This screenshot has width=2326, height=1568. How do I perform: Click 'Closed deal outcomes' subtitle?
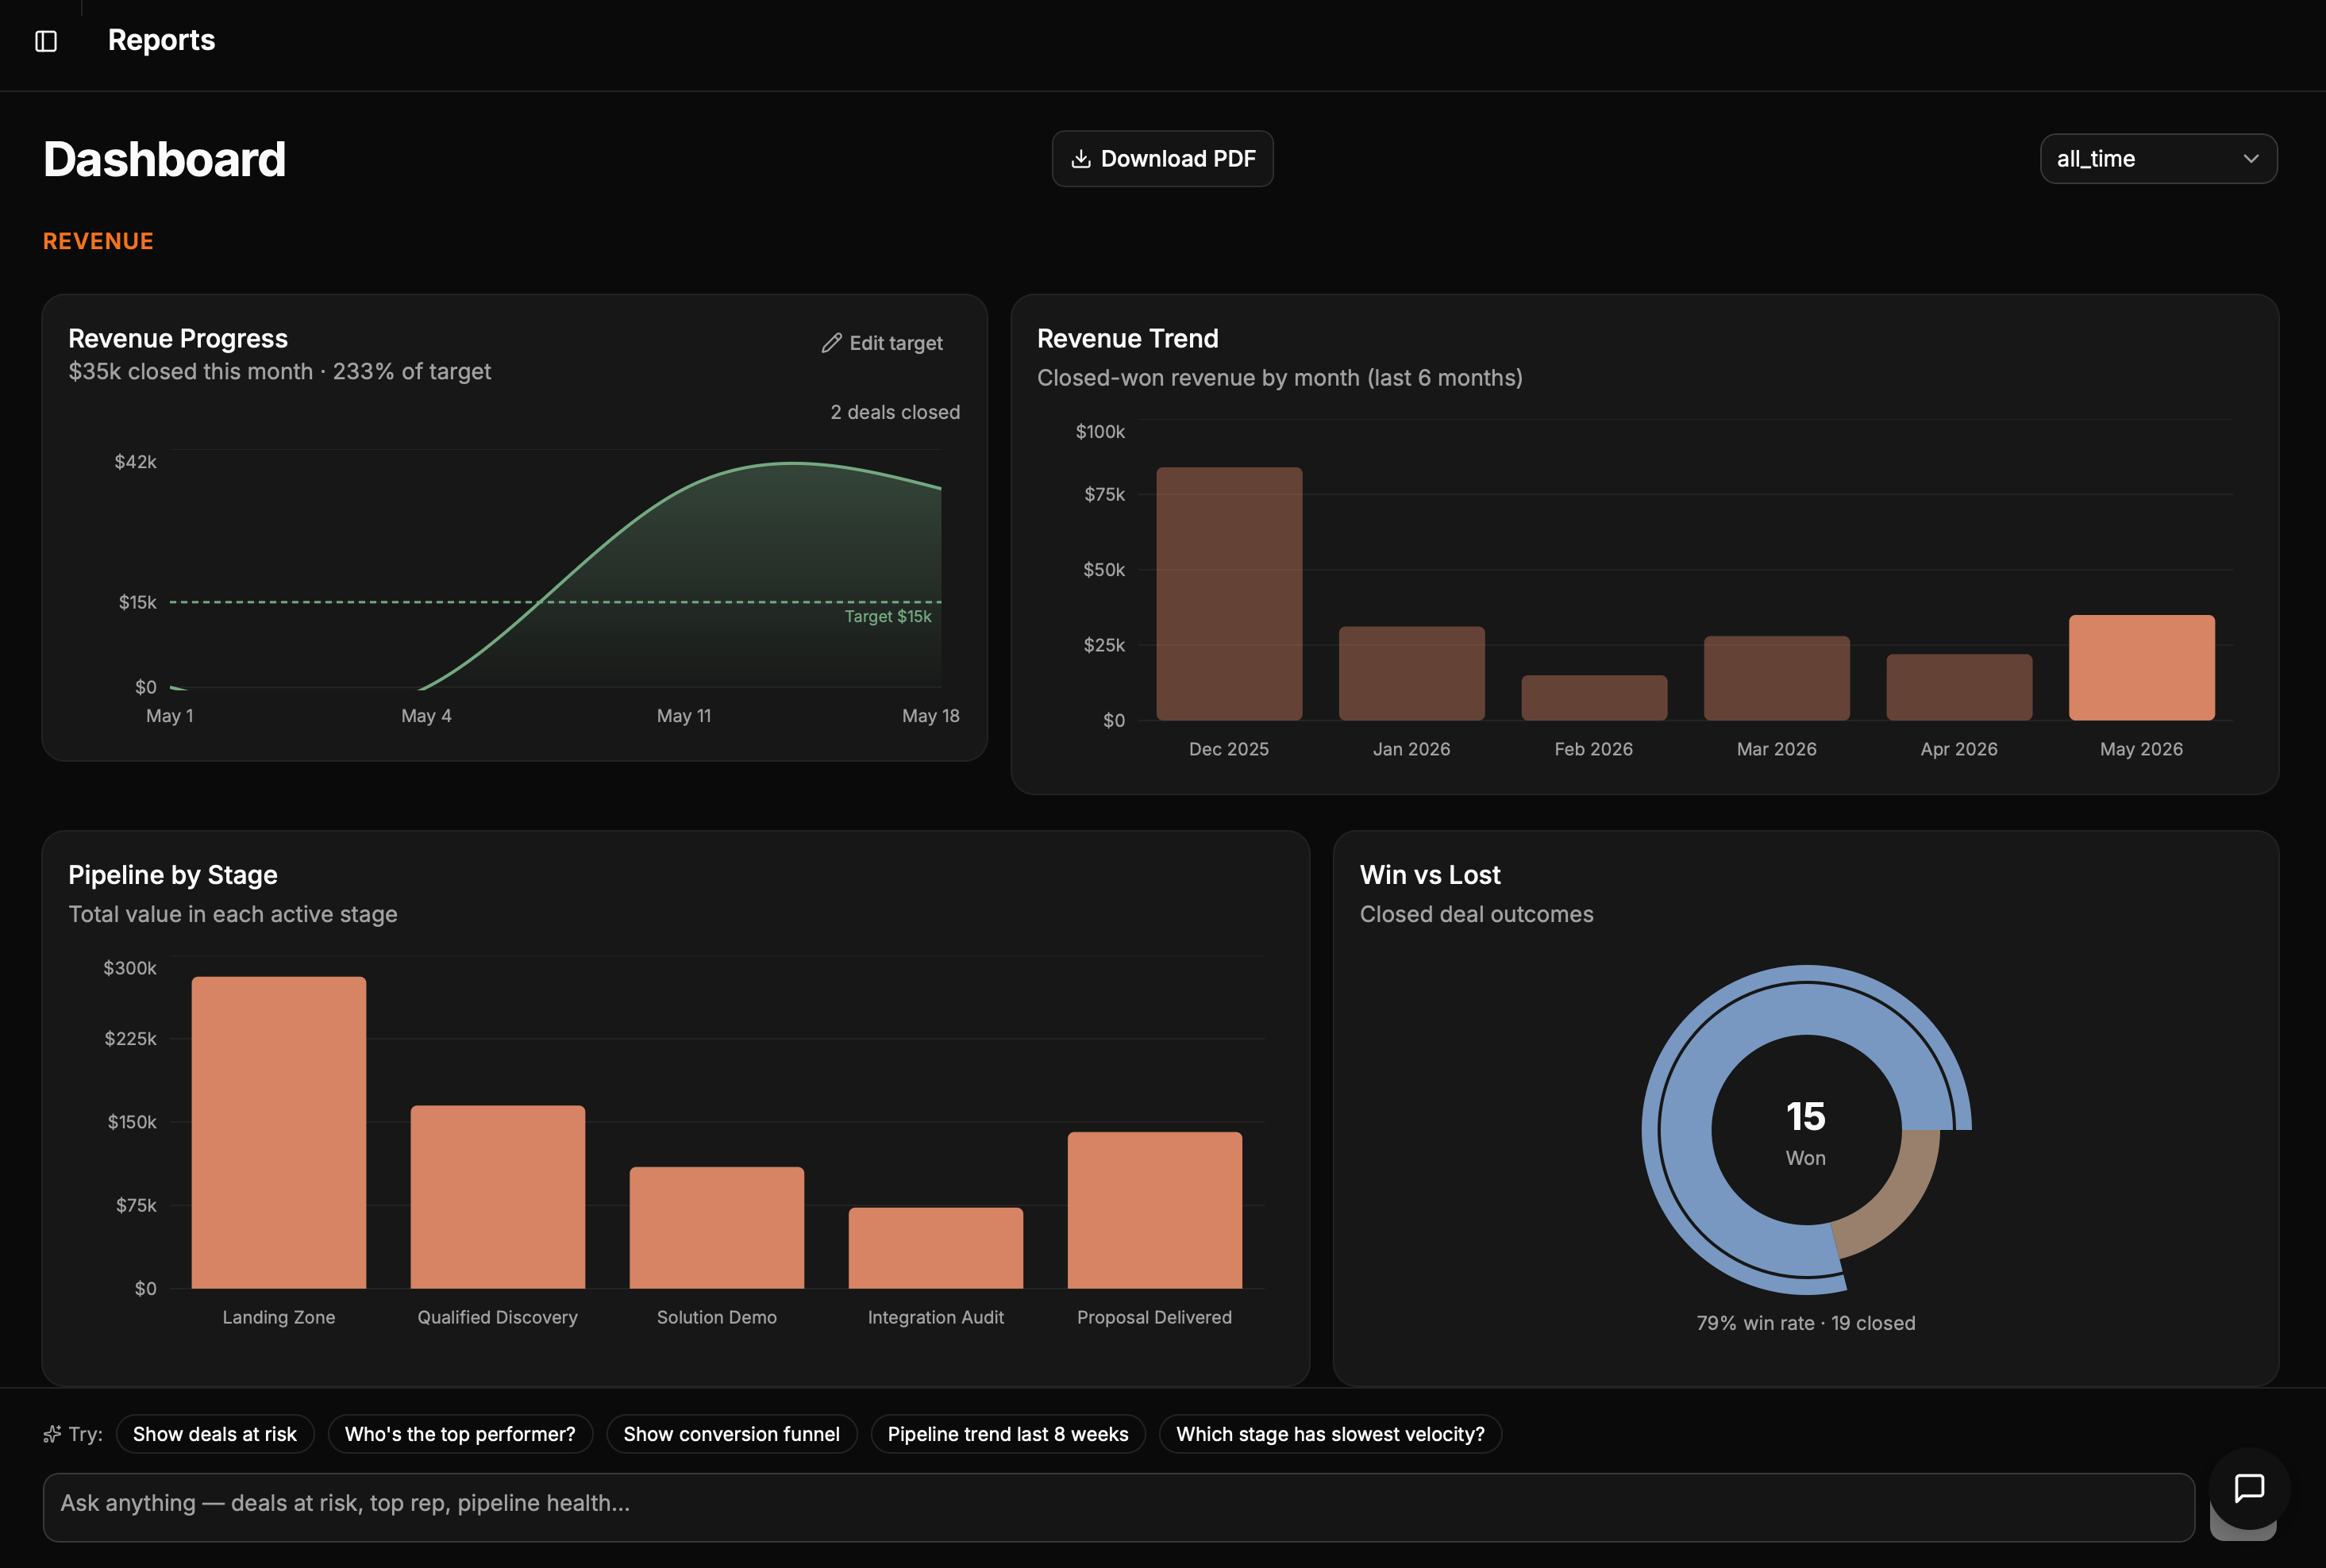pos(1477,914)
